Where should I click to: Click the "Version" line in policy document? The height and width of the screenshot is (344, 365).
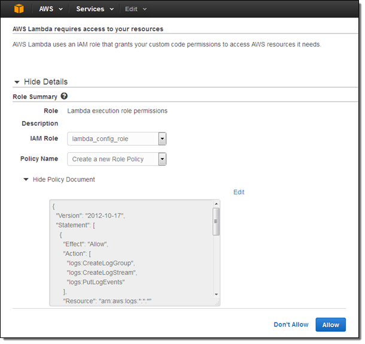pyautogui.click(x=98, y=215)
